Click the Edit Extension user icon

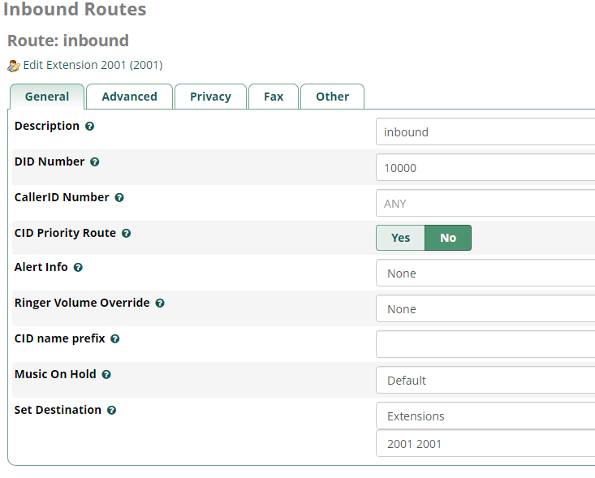(x=14, y=66)
